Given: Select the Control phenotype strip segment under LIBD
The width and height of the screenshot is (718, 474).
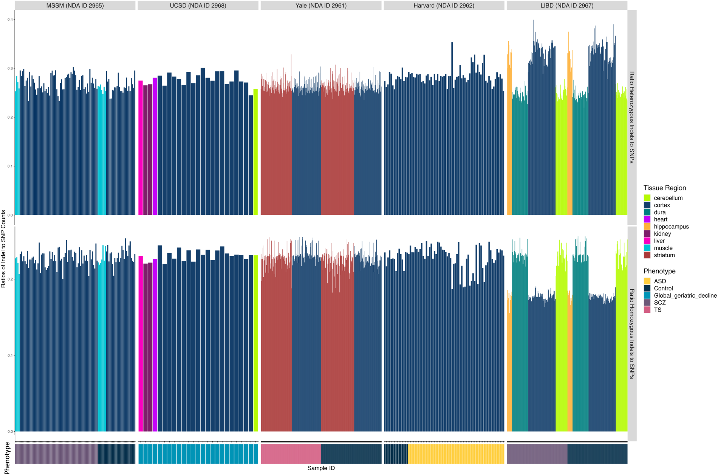Looking at the screenshot, I should click(597, 454).
